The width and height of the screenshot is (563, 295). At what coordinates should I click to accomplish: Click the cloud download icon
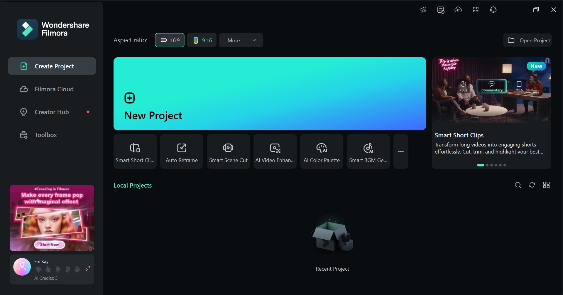point(458,10)
